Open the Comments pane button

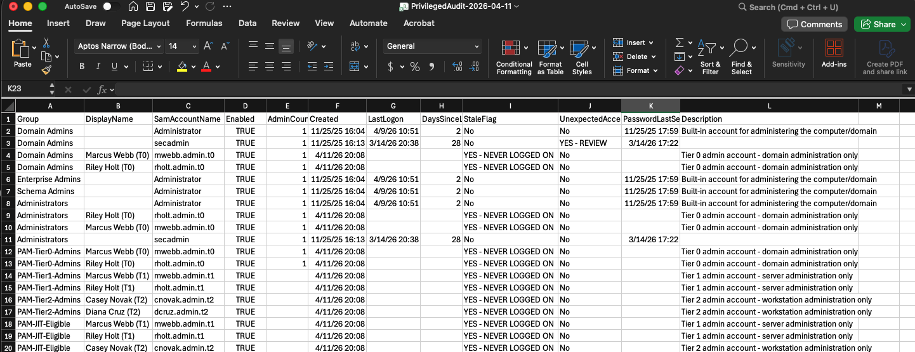[815, 24]
